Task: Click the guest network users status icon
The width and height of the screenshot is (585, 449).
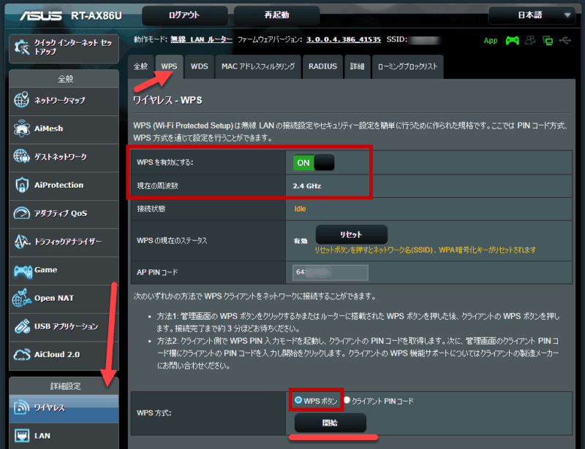Action: (531, 40)
